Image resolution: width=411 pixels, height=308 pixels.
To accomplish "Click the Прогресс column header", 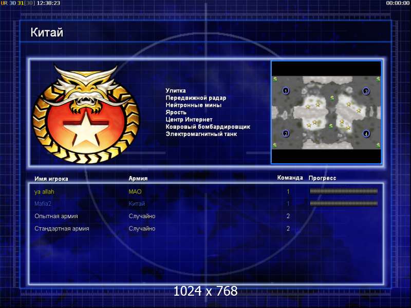I will [x=322, y=178].
